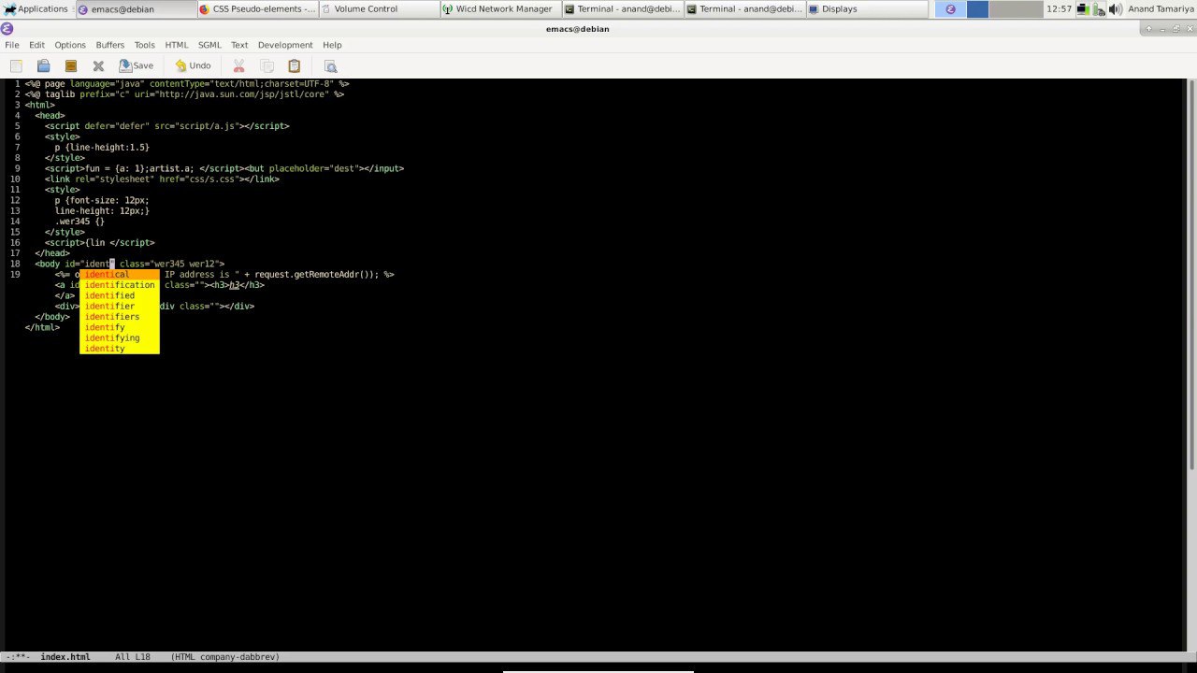The width and height of the screenshot is (1197, 673).
Task: Click the '.wer345 {}' code line
Action: click(79, 222)
